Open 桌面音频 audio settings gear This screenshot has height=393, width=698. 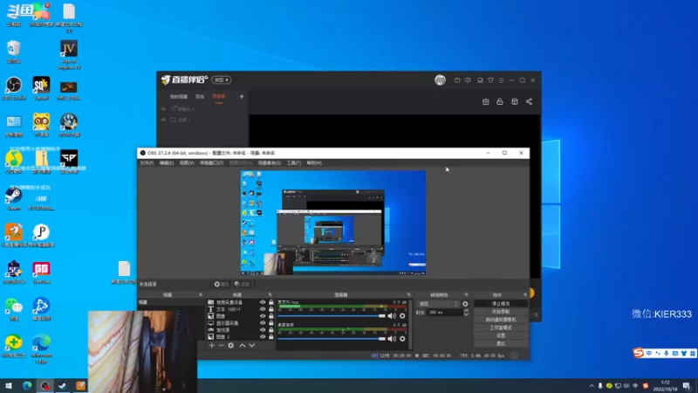click(402, 339)
